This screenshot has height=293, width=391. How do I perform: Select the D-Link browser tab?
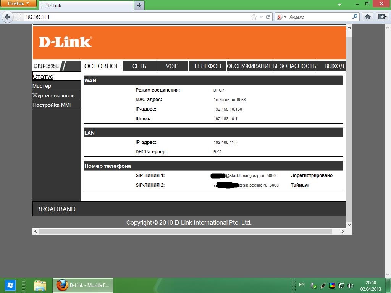[86, 5]
